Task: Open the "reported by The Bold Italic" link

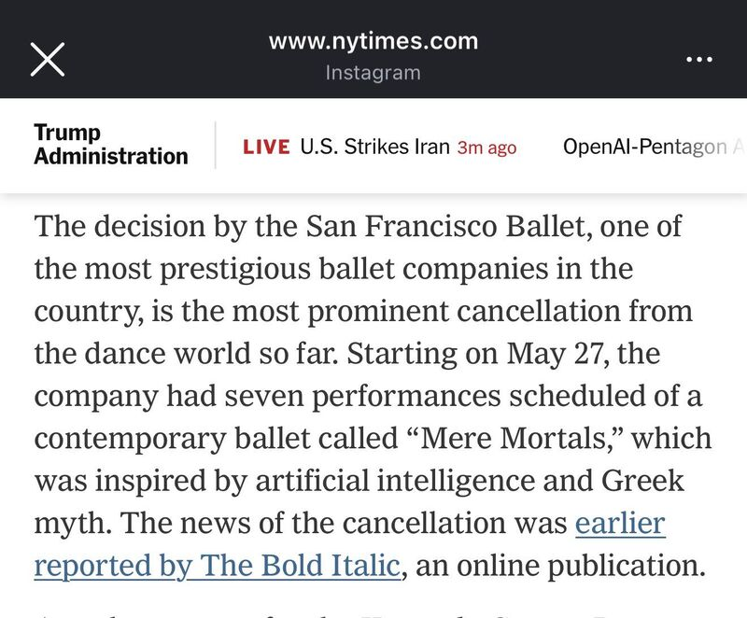Action: point(218,566)
